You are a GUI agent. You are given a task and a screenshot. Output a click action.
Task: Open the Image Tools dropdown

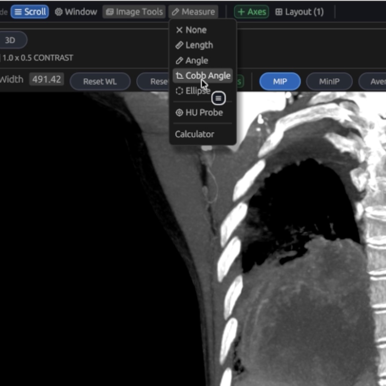[134, 12]
